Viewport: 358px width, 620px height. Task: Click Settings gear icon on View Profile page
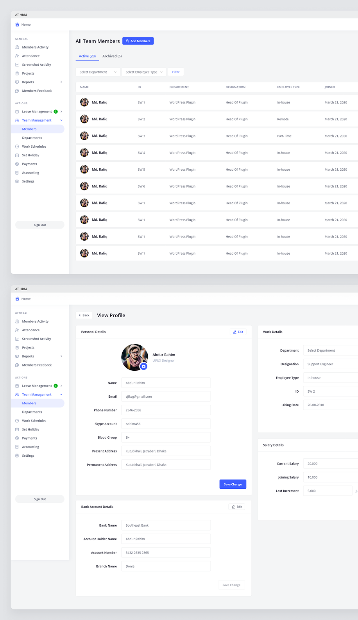point(17,456)
